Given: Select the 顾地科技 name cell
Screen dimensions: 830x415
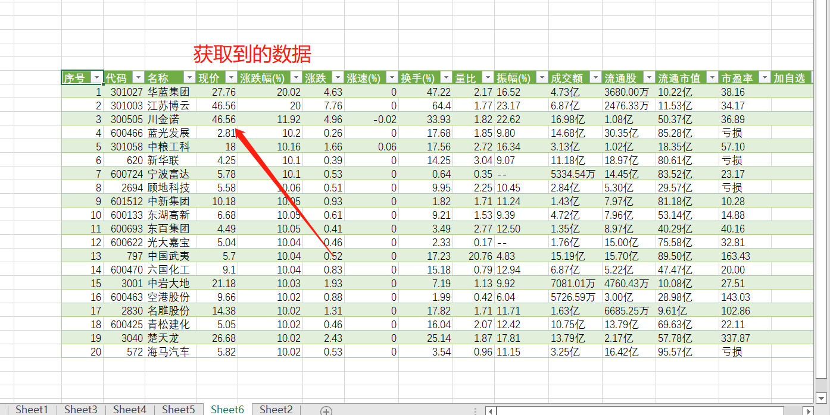Looking at the screenshot, I should pos(170,187).
